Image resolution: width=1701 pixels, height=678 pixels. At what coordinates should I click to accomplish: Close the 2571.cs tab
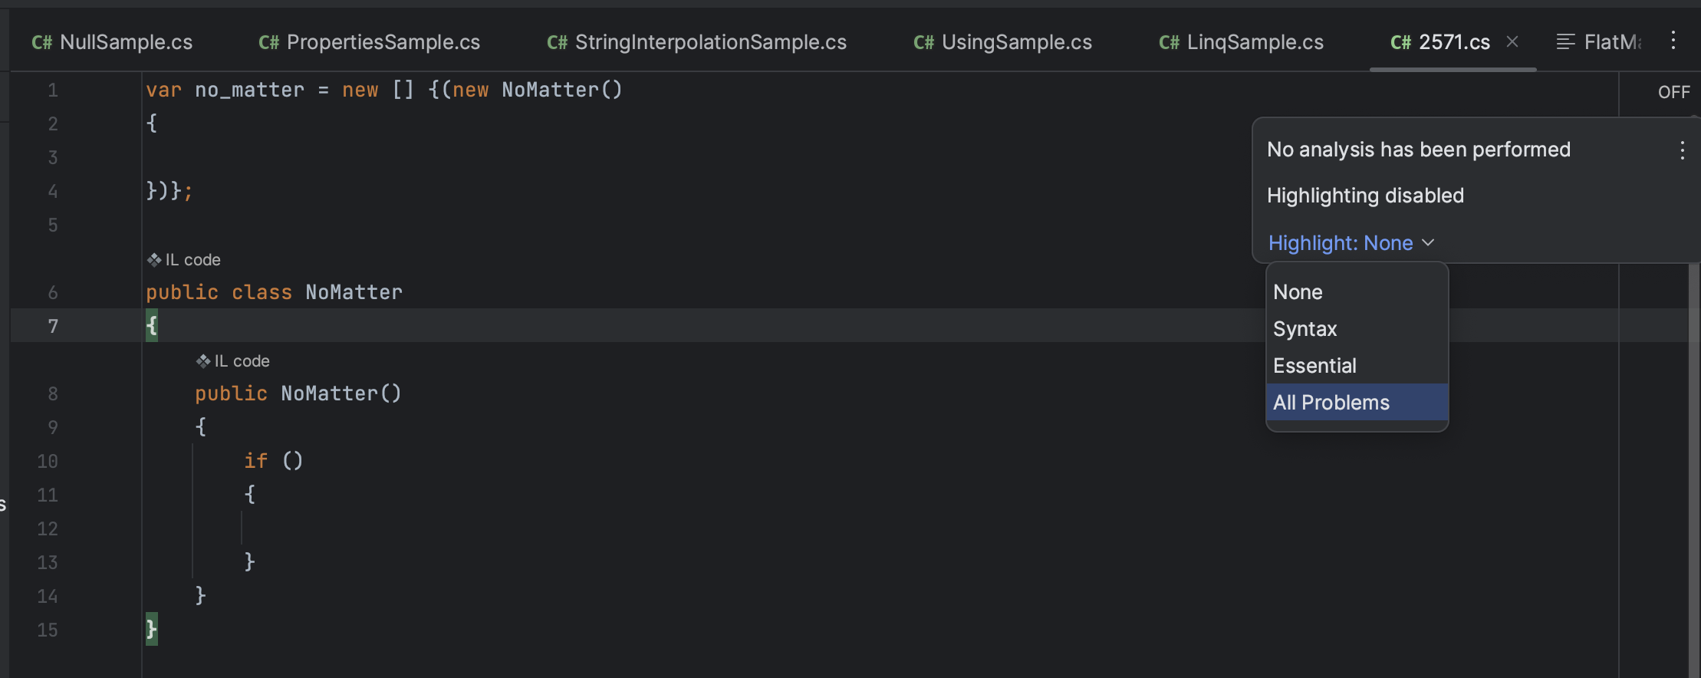1512,42
